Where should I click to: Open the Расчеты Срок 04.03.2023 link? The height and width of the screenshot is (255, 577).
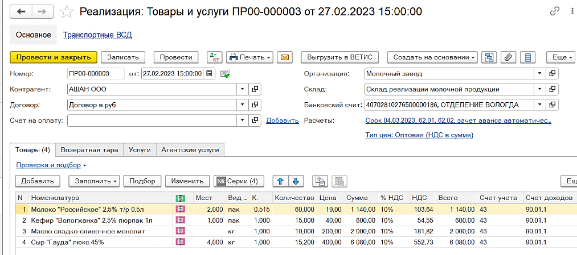point(459,120)
